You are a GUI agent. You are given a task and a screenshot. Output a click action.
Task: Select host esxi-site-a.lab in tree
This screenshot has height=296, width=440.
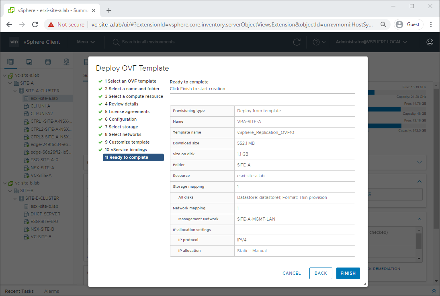click(x=44, y=99)
